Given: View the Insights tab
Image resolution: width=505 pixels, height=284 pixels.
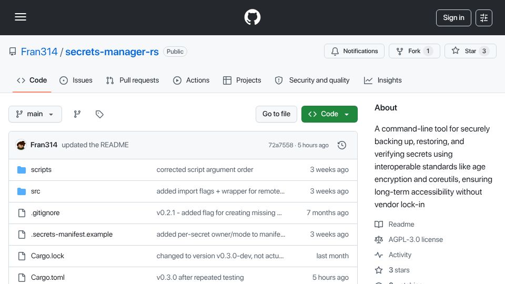Looking at the screenshot, I should click(382, 80).
